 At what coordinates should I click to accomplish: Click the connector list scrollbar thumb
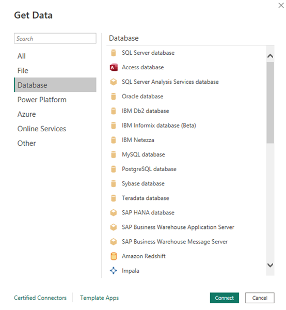(x=270, y=103)
